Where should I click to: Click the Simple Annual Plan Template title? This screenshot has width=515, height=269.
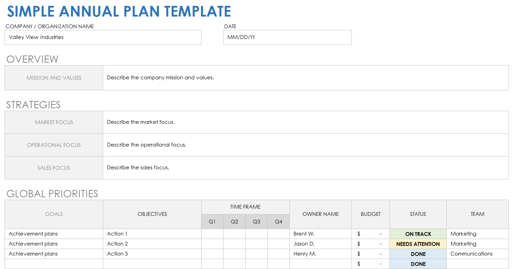pos(119,11)
